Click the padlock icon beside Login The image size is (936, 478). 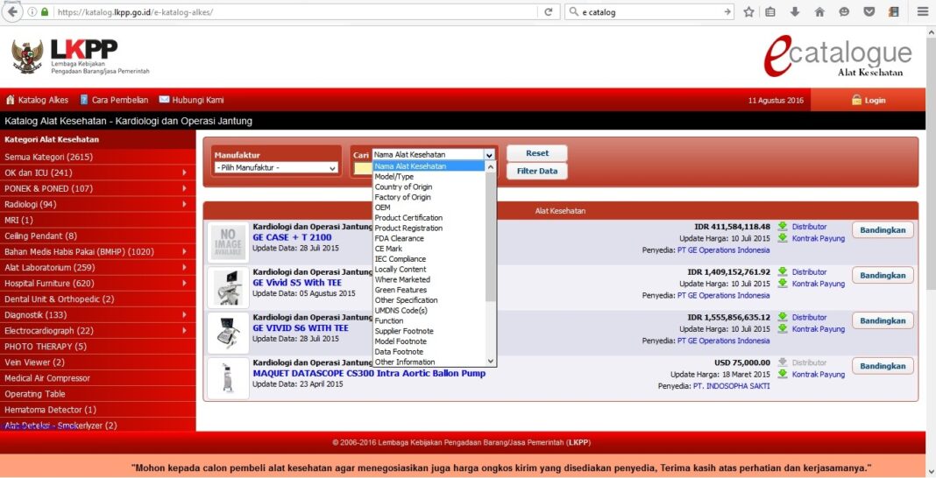[856, 101]
